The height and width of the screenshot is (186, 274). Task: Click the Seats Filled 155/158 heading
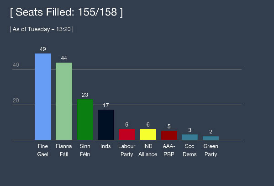tap(66, 13)
